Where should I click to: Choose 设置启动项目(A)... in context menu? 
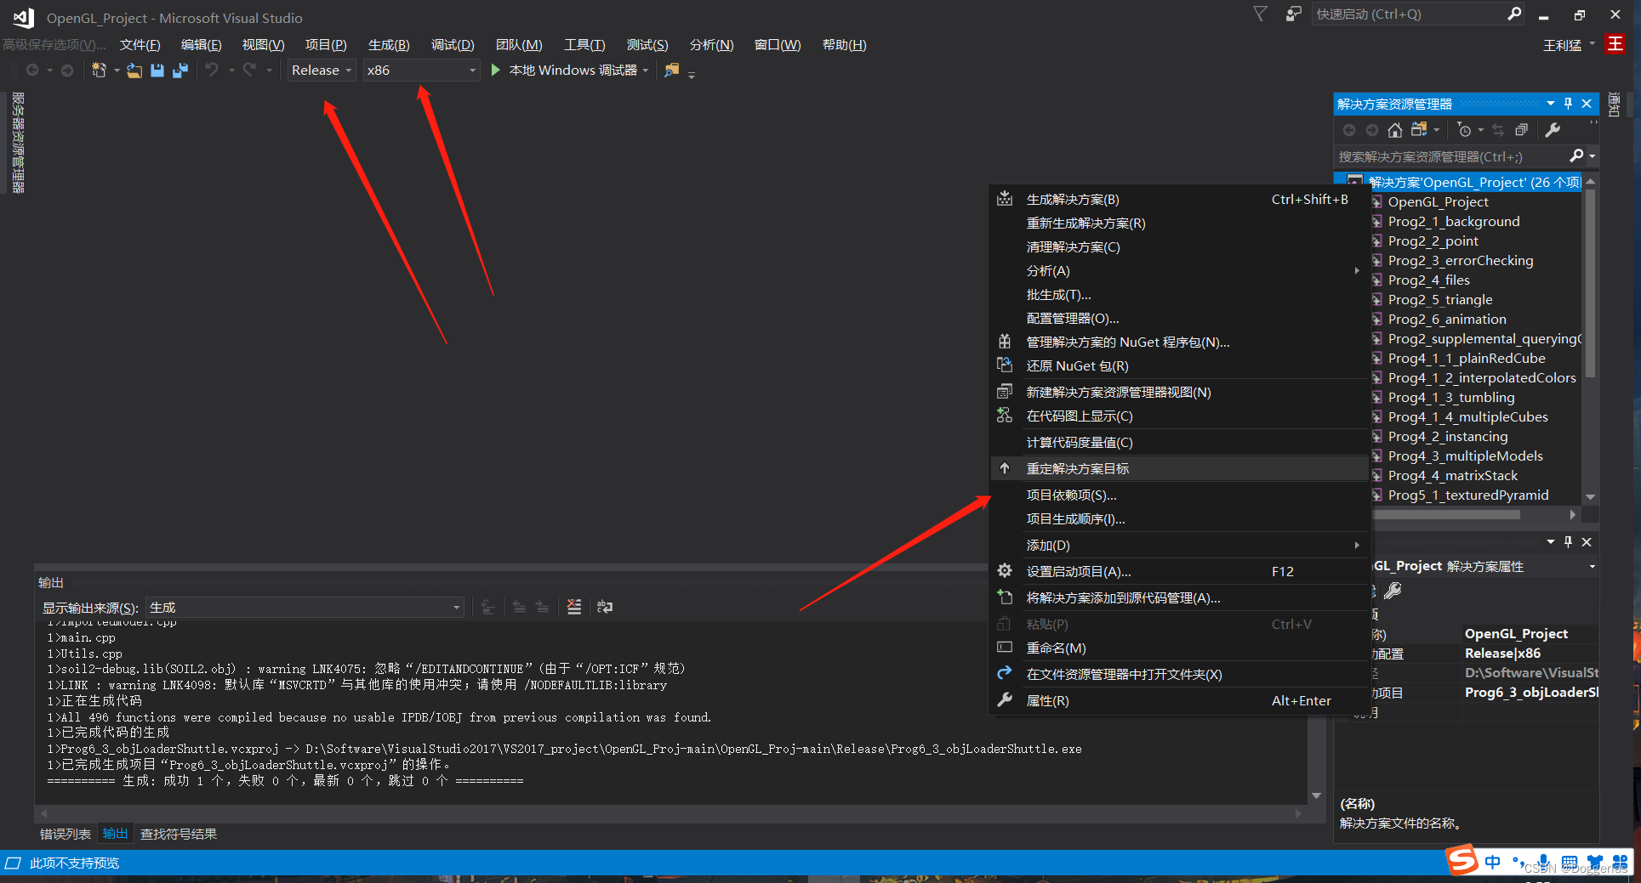[x=1178, y=571]
